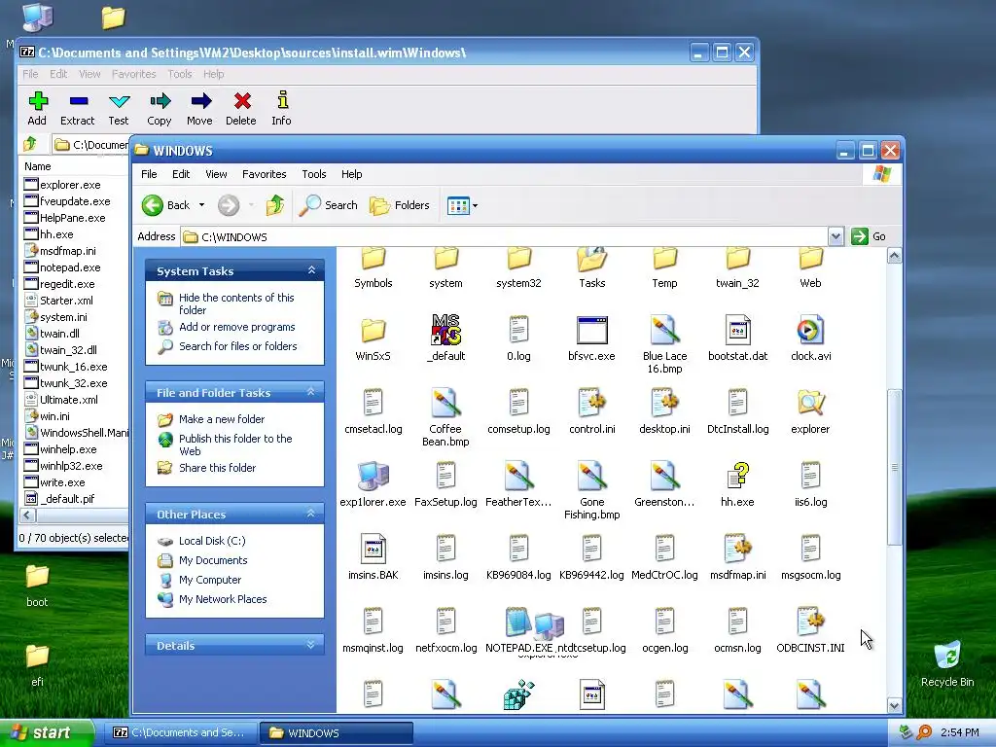Click the explorer scrollbar up arrow
The width and height of the screenshot is (996, 747).
(895, 257)
